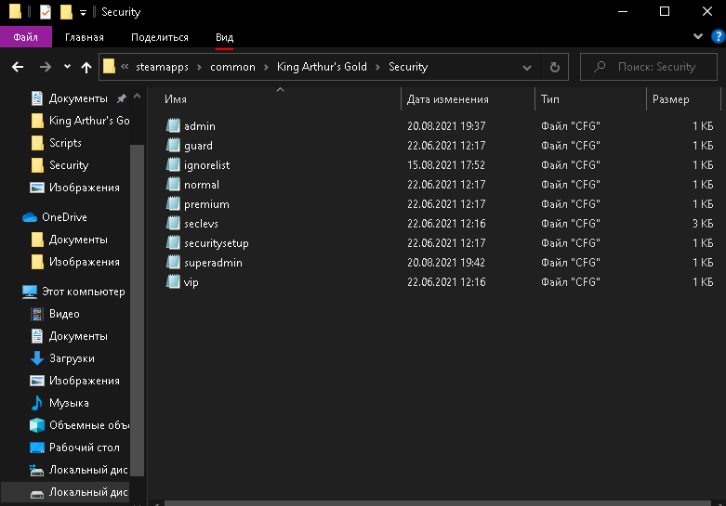
Task: Click the Properties quick access toolbar icon
Action: point(46,11)
